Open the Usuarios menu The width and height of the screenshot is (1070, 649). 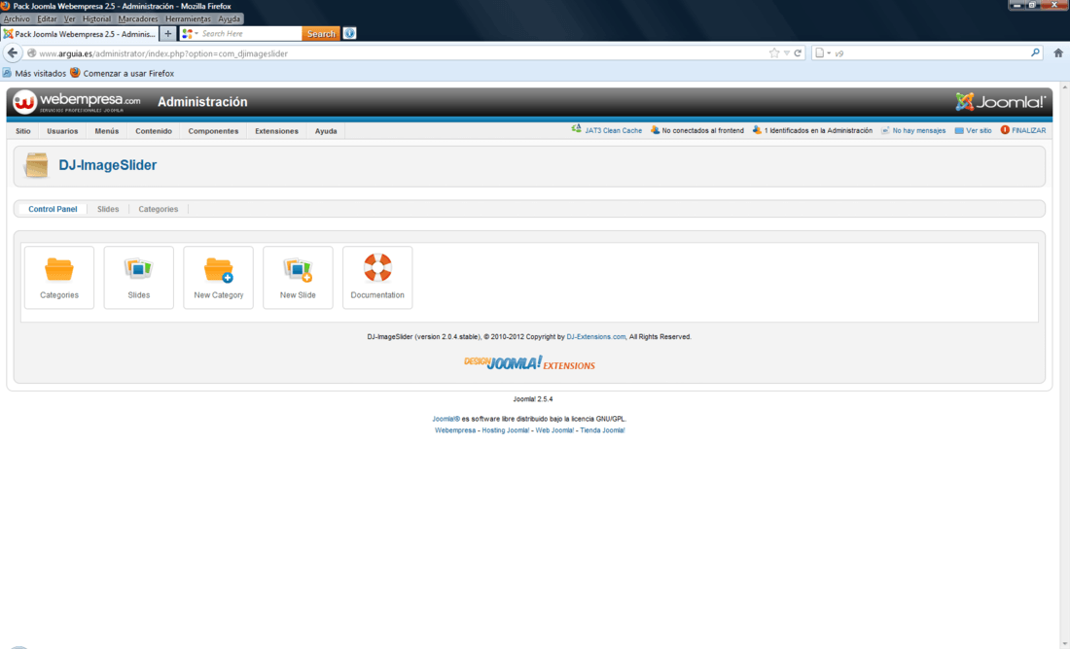pyautogui.click(x=62, y=131)
